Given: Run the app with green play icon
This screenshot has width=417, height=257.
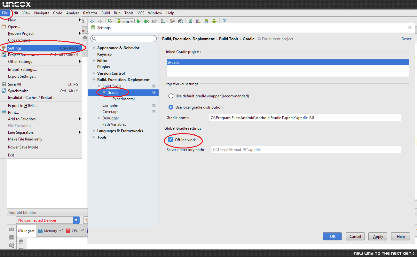Looking at the screenshot, I should click(138, 21).
